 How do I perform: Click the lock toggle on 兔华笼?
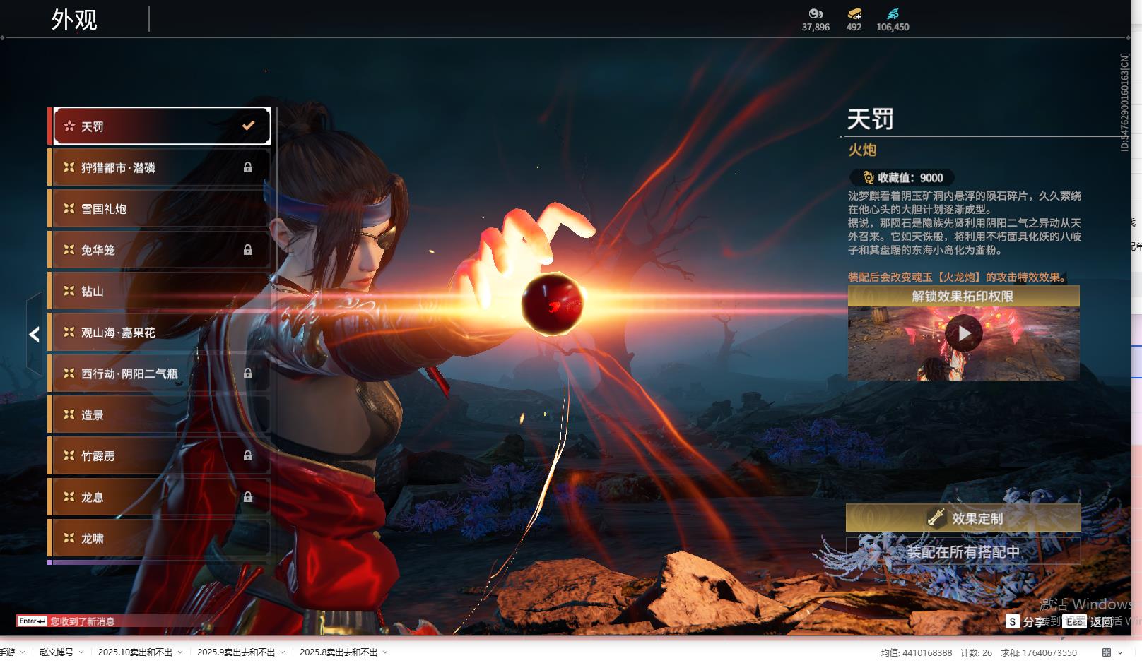(248, 250)
